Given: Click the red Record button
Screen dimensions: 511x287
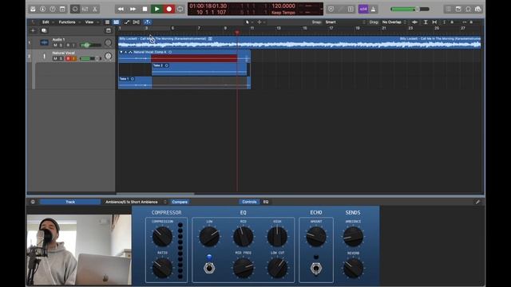Looking at the screenshot, I should click(168, 9).
